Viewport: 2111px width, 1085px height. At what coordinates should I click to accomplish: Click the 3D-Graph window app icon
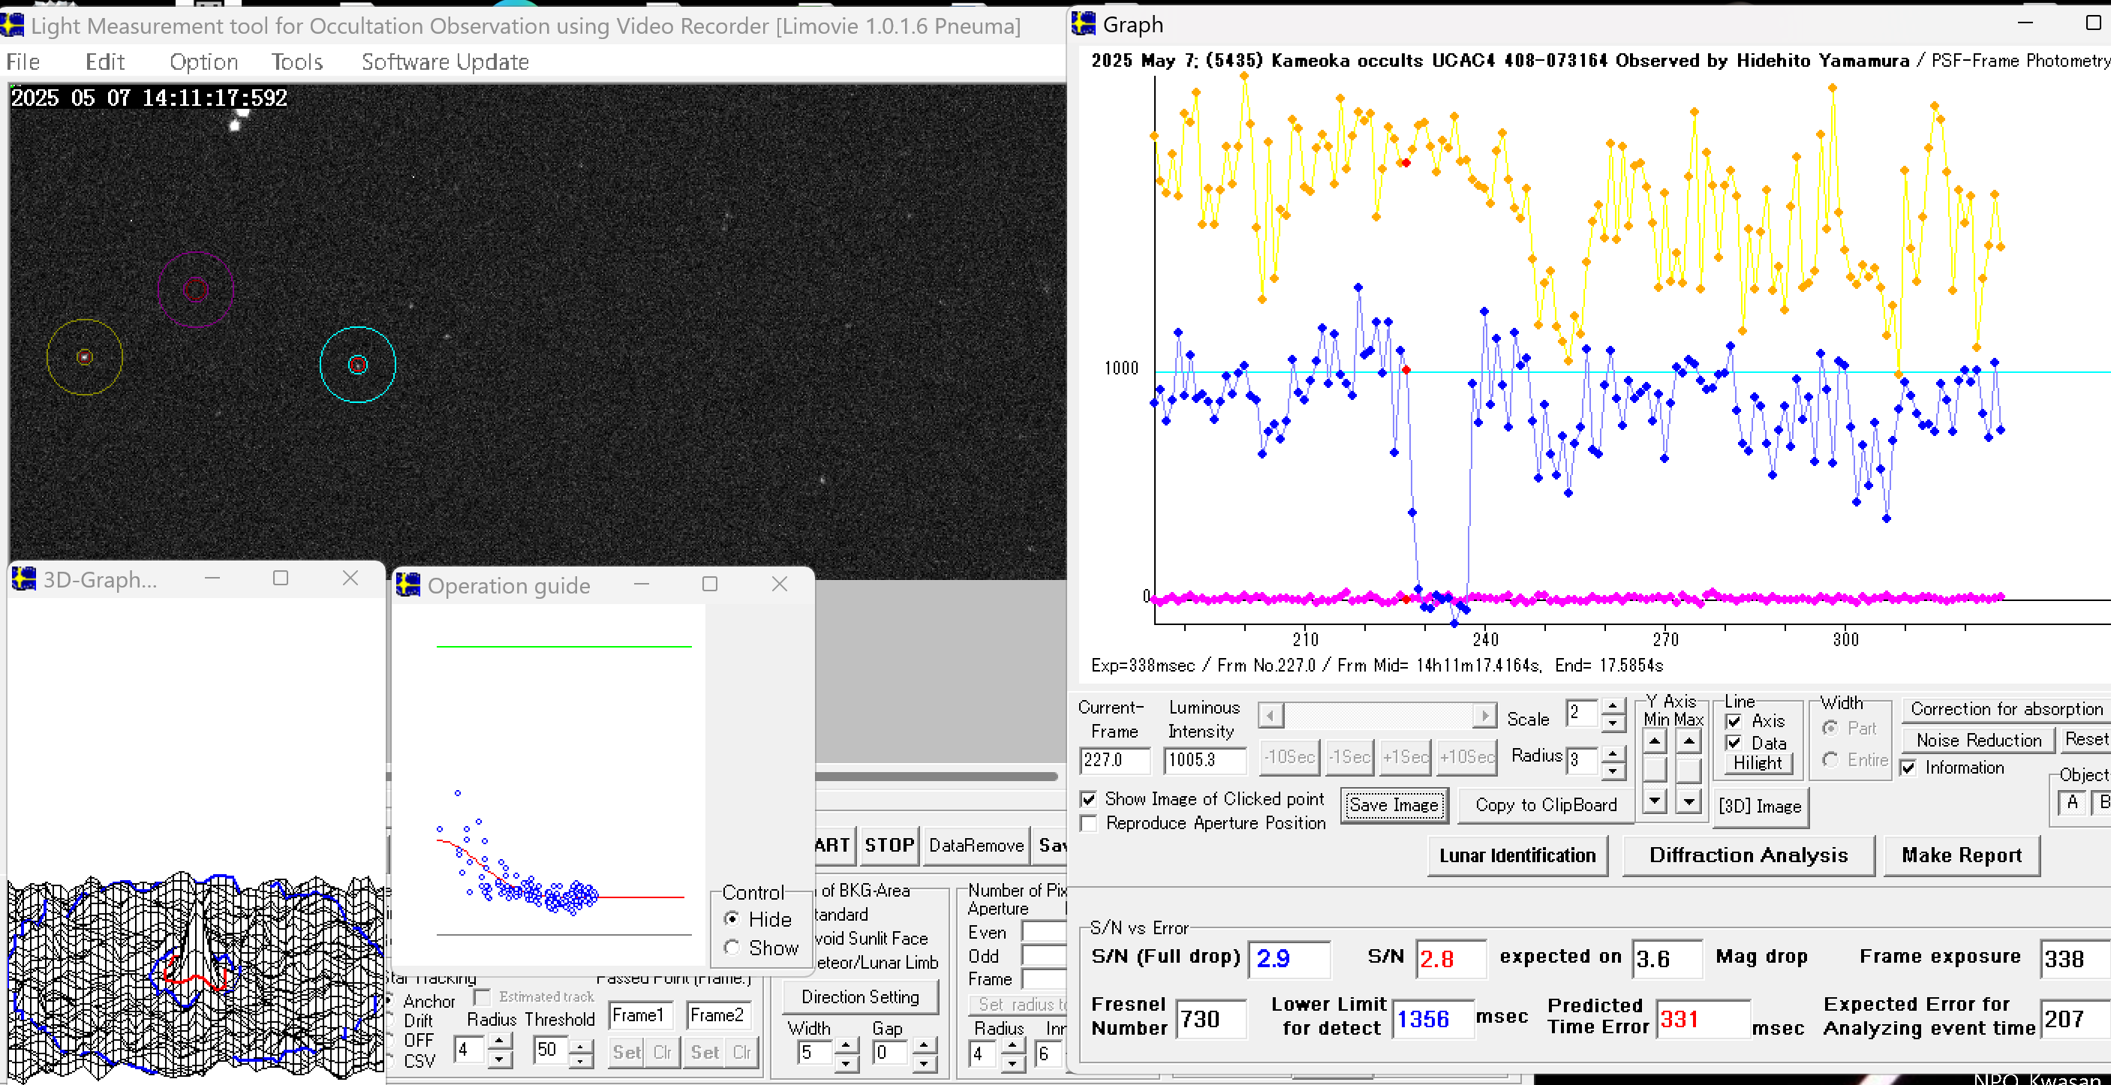pyautogui.click(x=23, y=579)
